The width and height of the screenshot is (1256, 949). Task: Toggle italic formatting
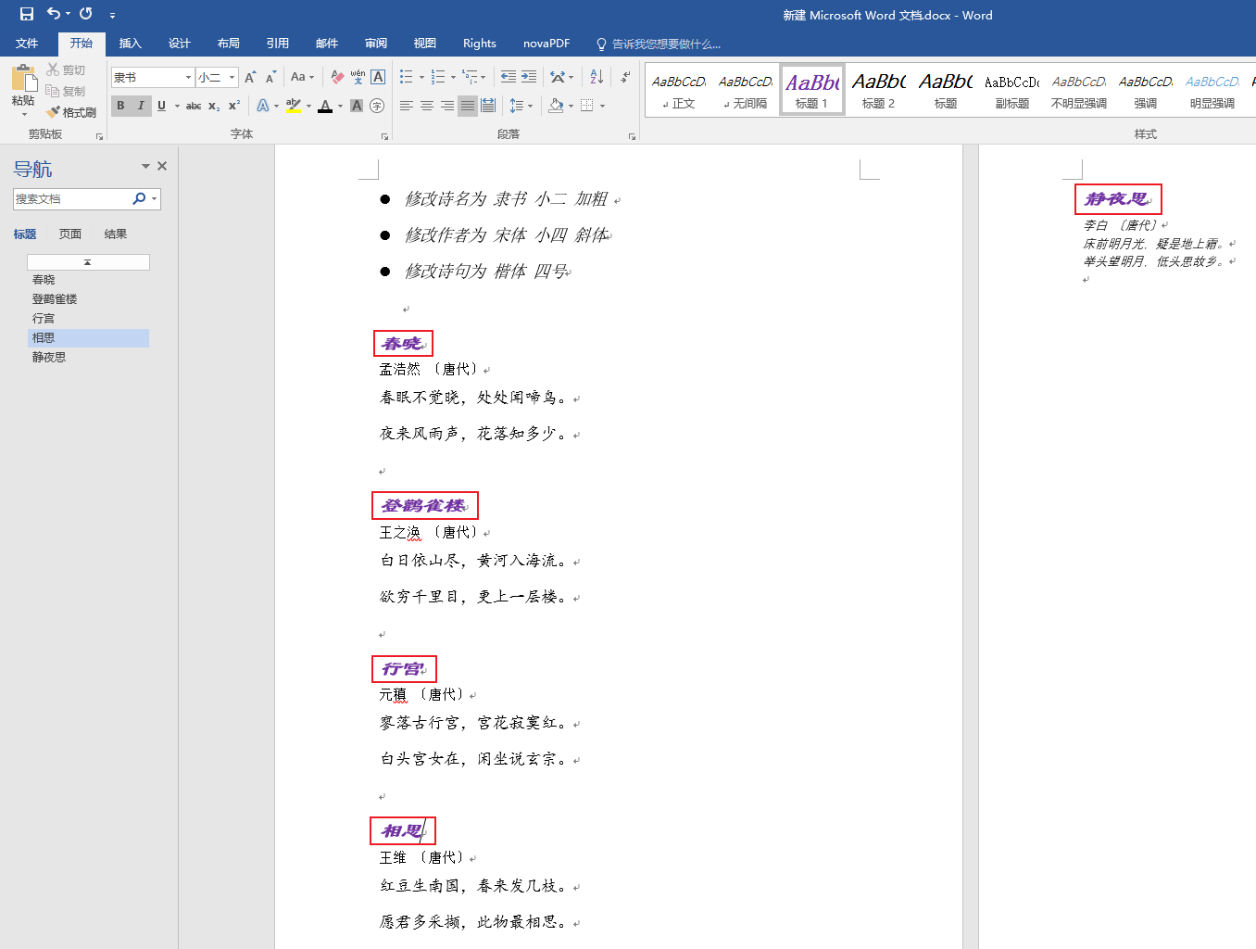tap(141, 106)
